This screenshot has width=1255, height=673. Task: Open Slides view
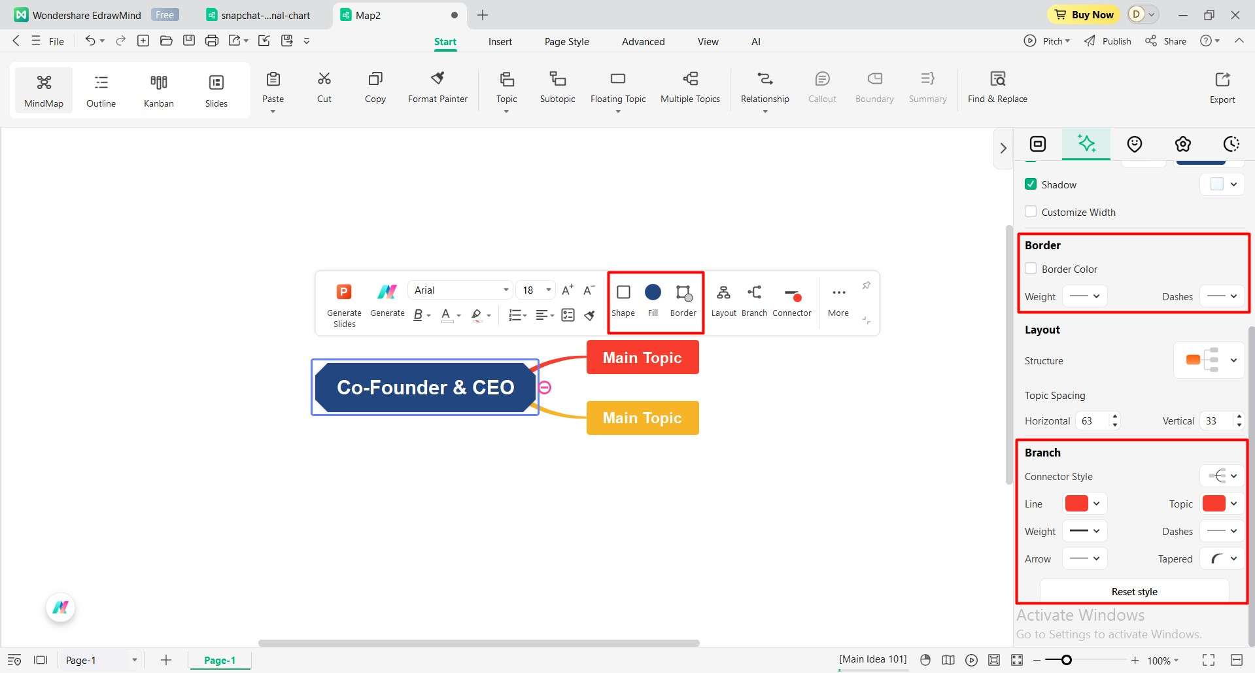(x=216, y=90)
